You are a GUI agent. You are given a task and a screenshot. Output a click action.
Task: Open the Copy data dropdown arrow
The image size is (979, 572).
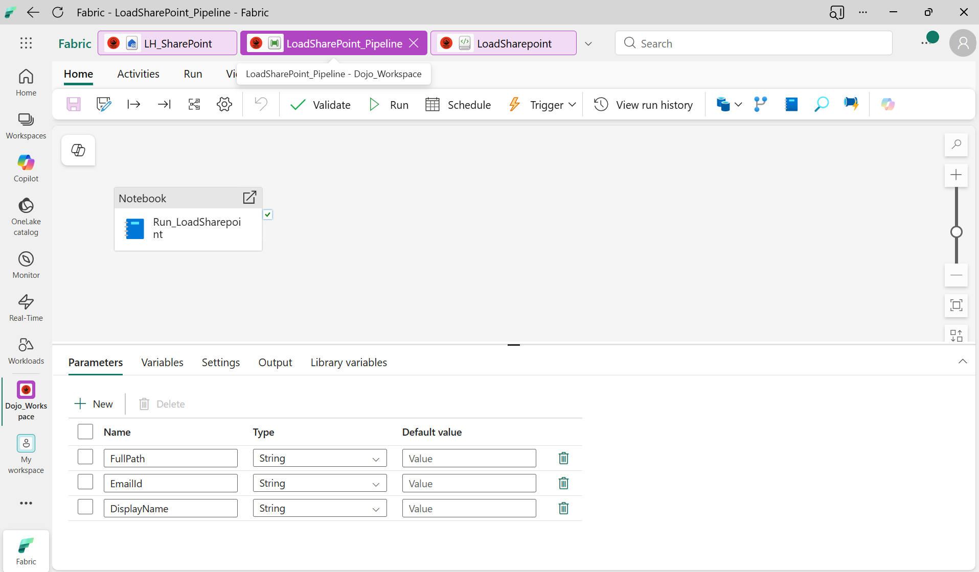738,104
